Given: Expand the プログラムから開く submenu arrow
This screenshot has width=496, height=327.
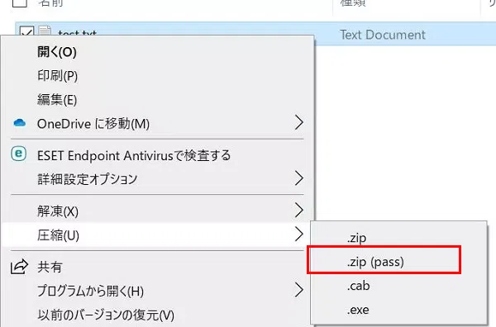Looking at the screenshot, I should pyautogui.click(x=299, y=290).
